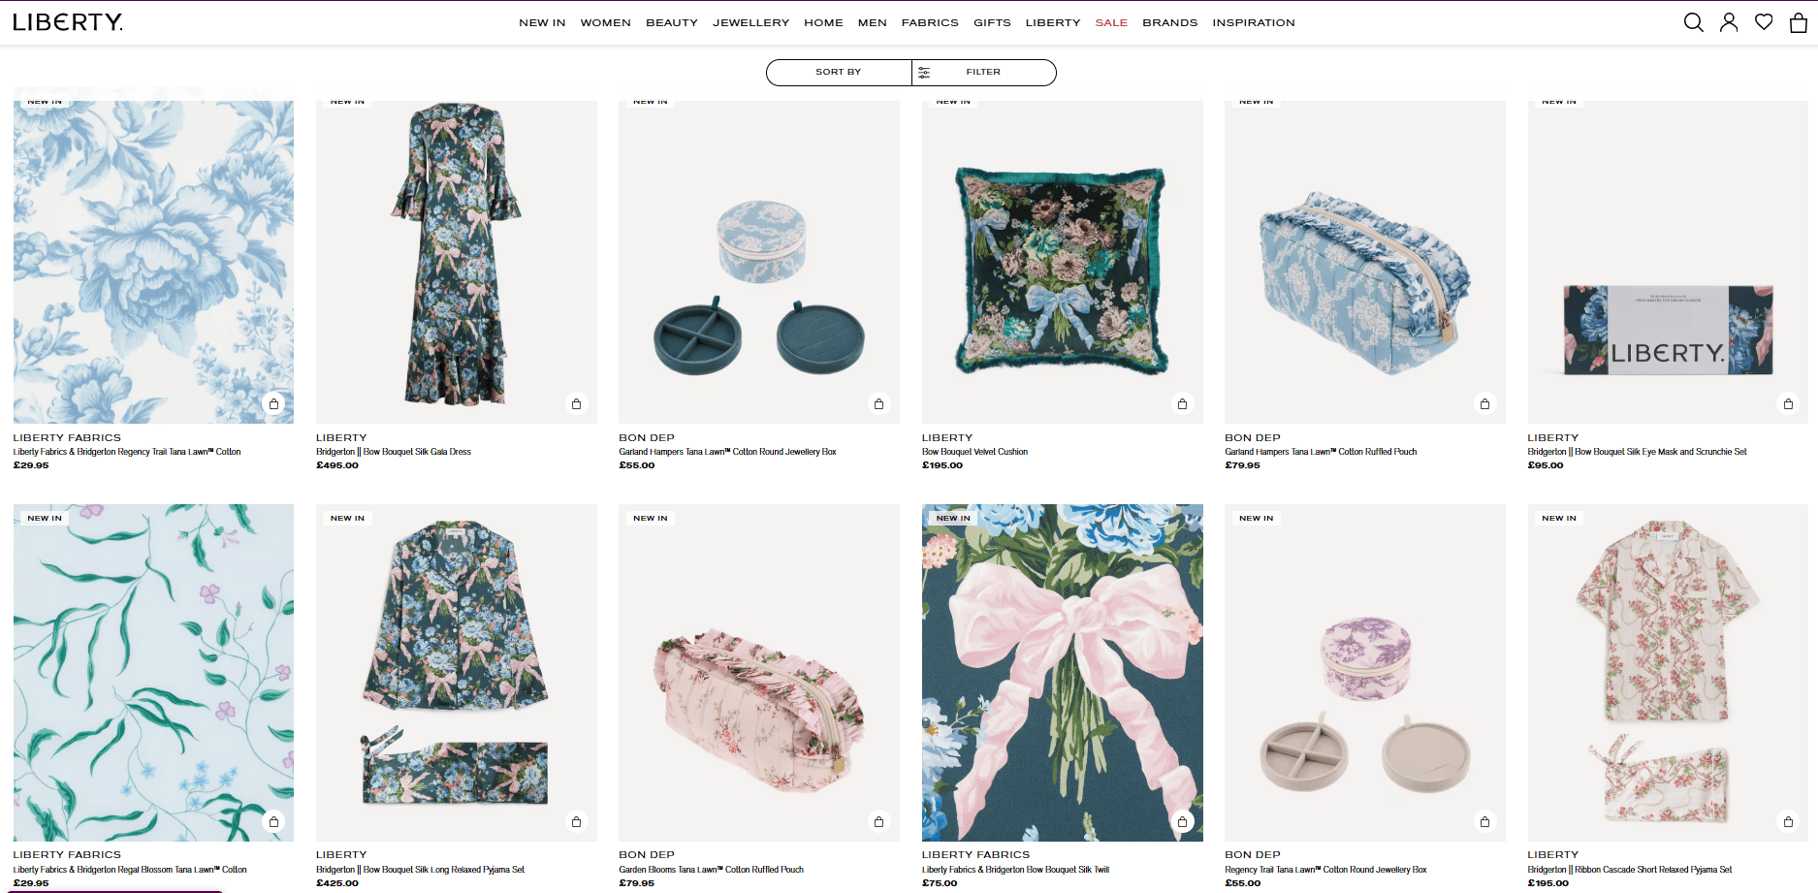Open Bow Bouquet Silk Gala Dress link
The width and height of the screenshot is (1818, 893).
pos(394,452)
